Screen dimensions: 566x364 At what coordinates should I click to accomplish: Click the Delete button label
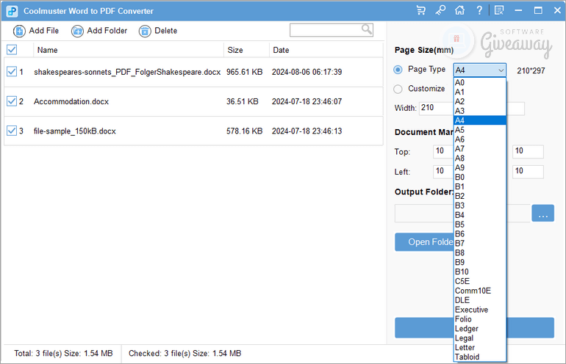tap(165, 31)
